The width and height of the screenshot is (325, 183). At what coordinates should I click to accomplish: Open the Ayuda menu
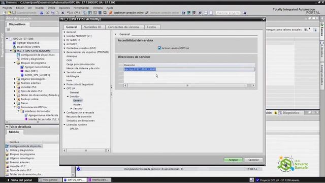(x=110, y=8)
